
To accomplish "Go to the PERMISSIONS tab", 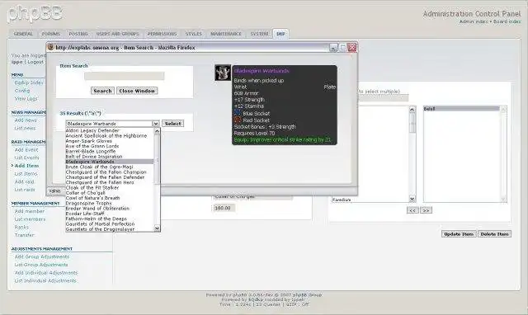I will (162, 34).
